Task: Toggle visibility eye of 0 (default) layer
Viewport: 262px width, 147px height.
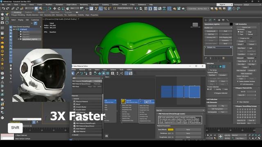Action: 16,29
